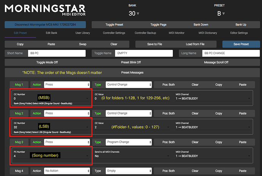The image size is (262, 176).
Task: Copy message Msg 2
Action: coord(219,113)
